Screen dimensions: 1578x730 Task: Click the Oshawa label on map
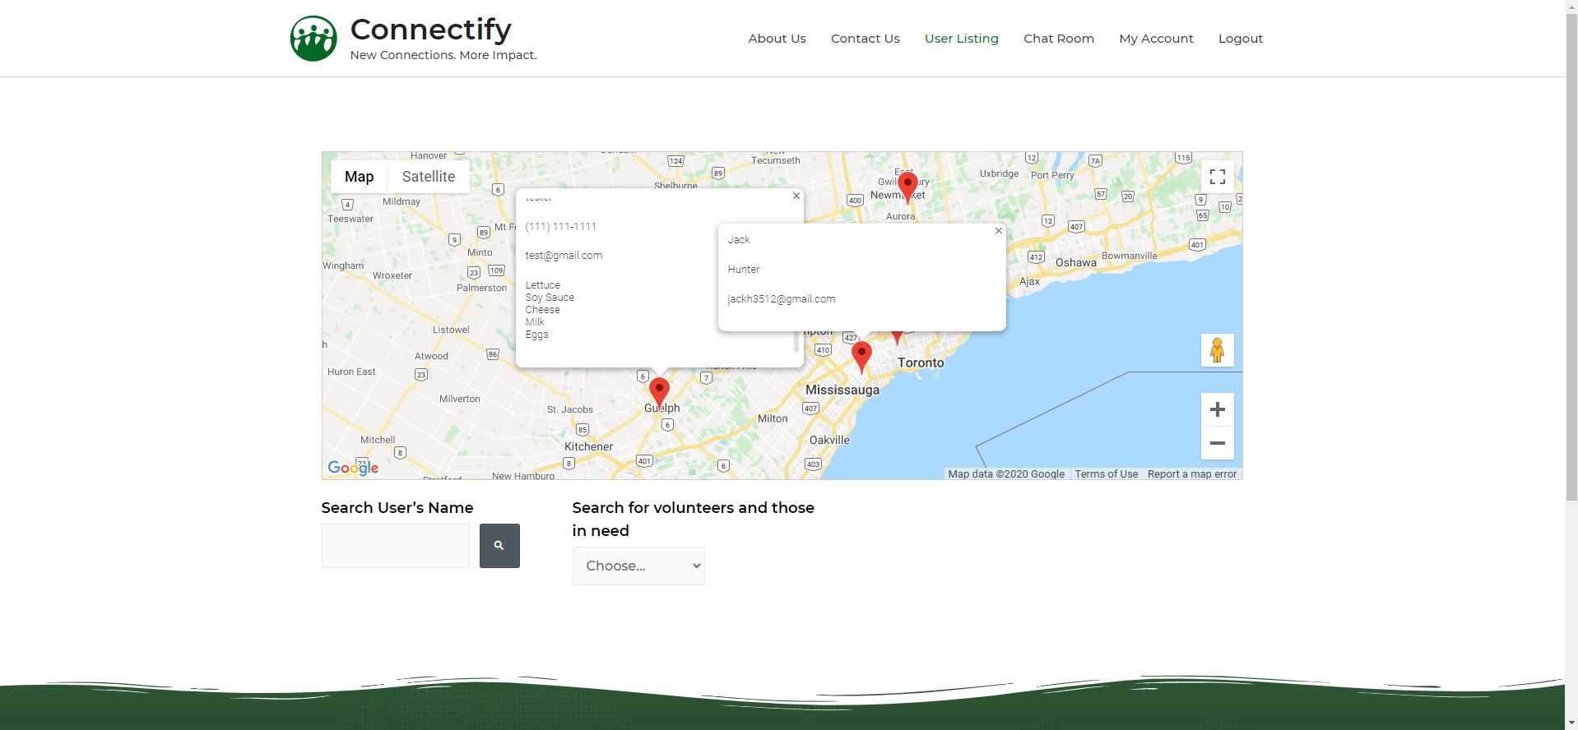1075,263
